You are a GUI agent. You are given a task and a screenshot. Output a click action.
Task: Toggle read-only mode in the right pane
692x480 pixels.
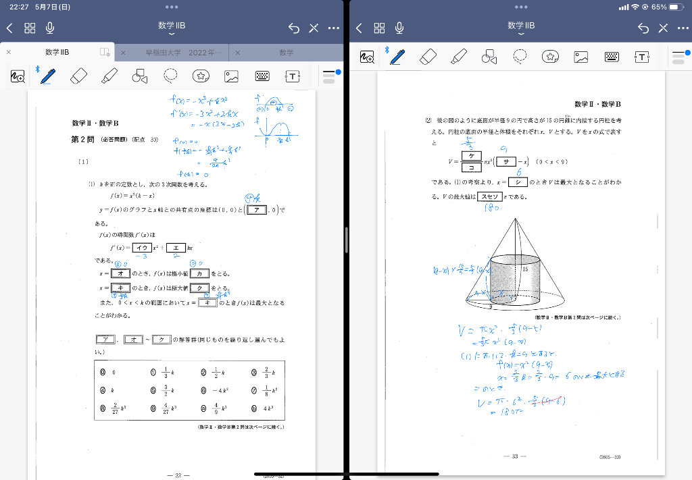coord(663,28)
